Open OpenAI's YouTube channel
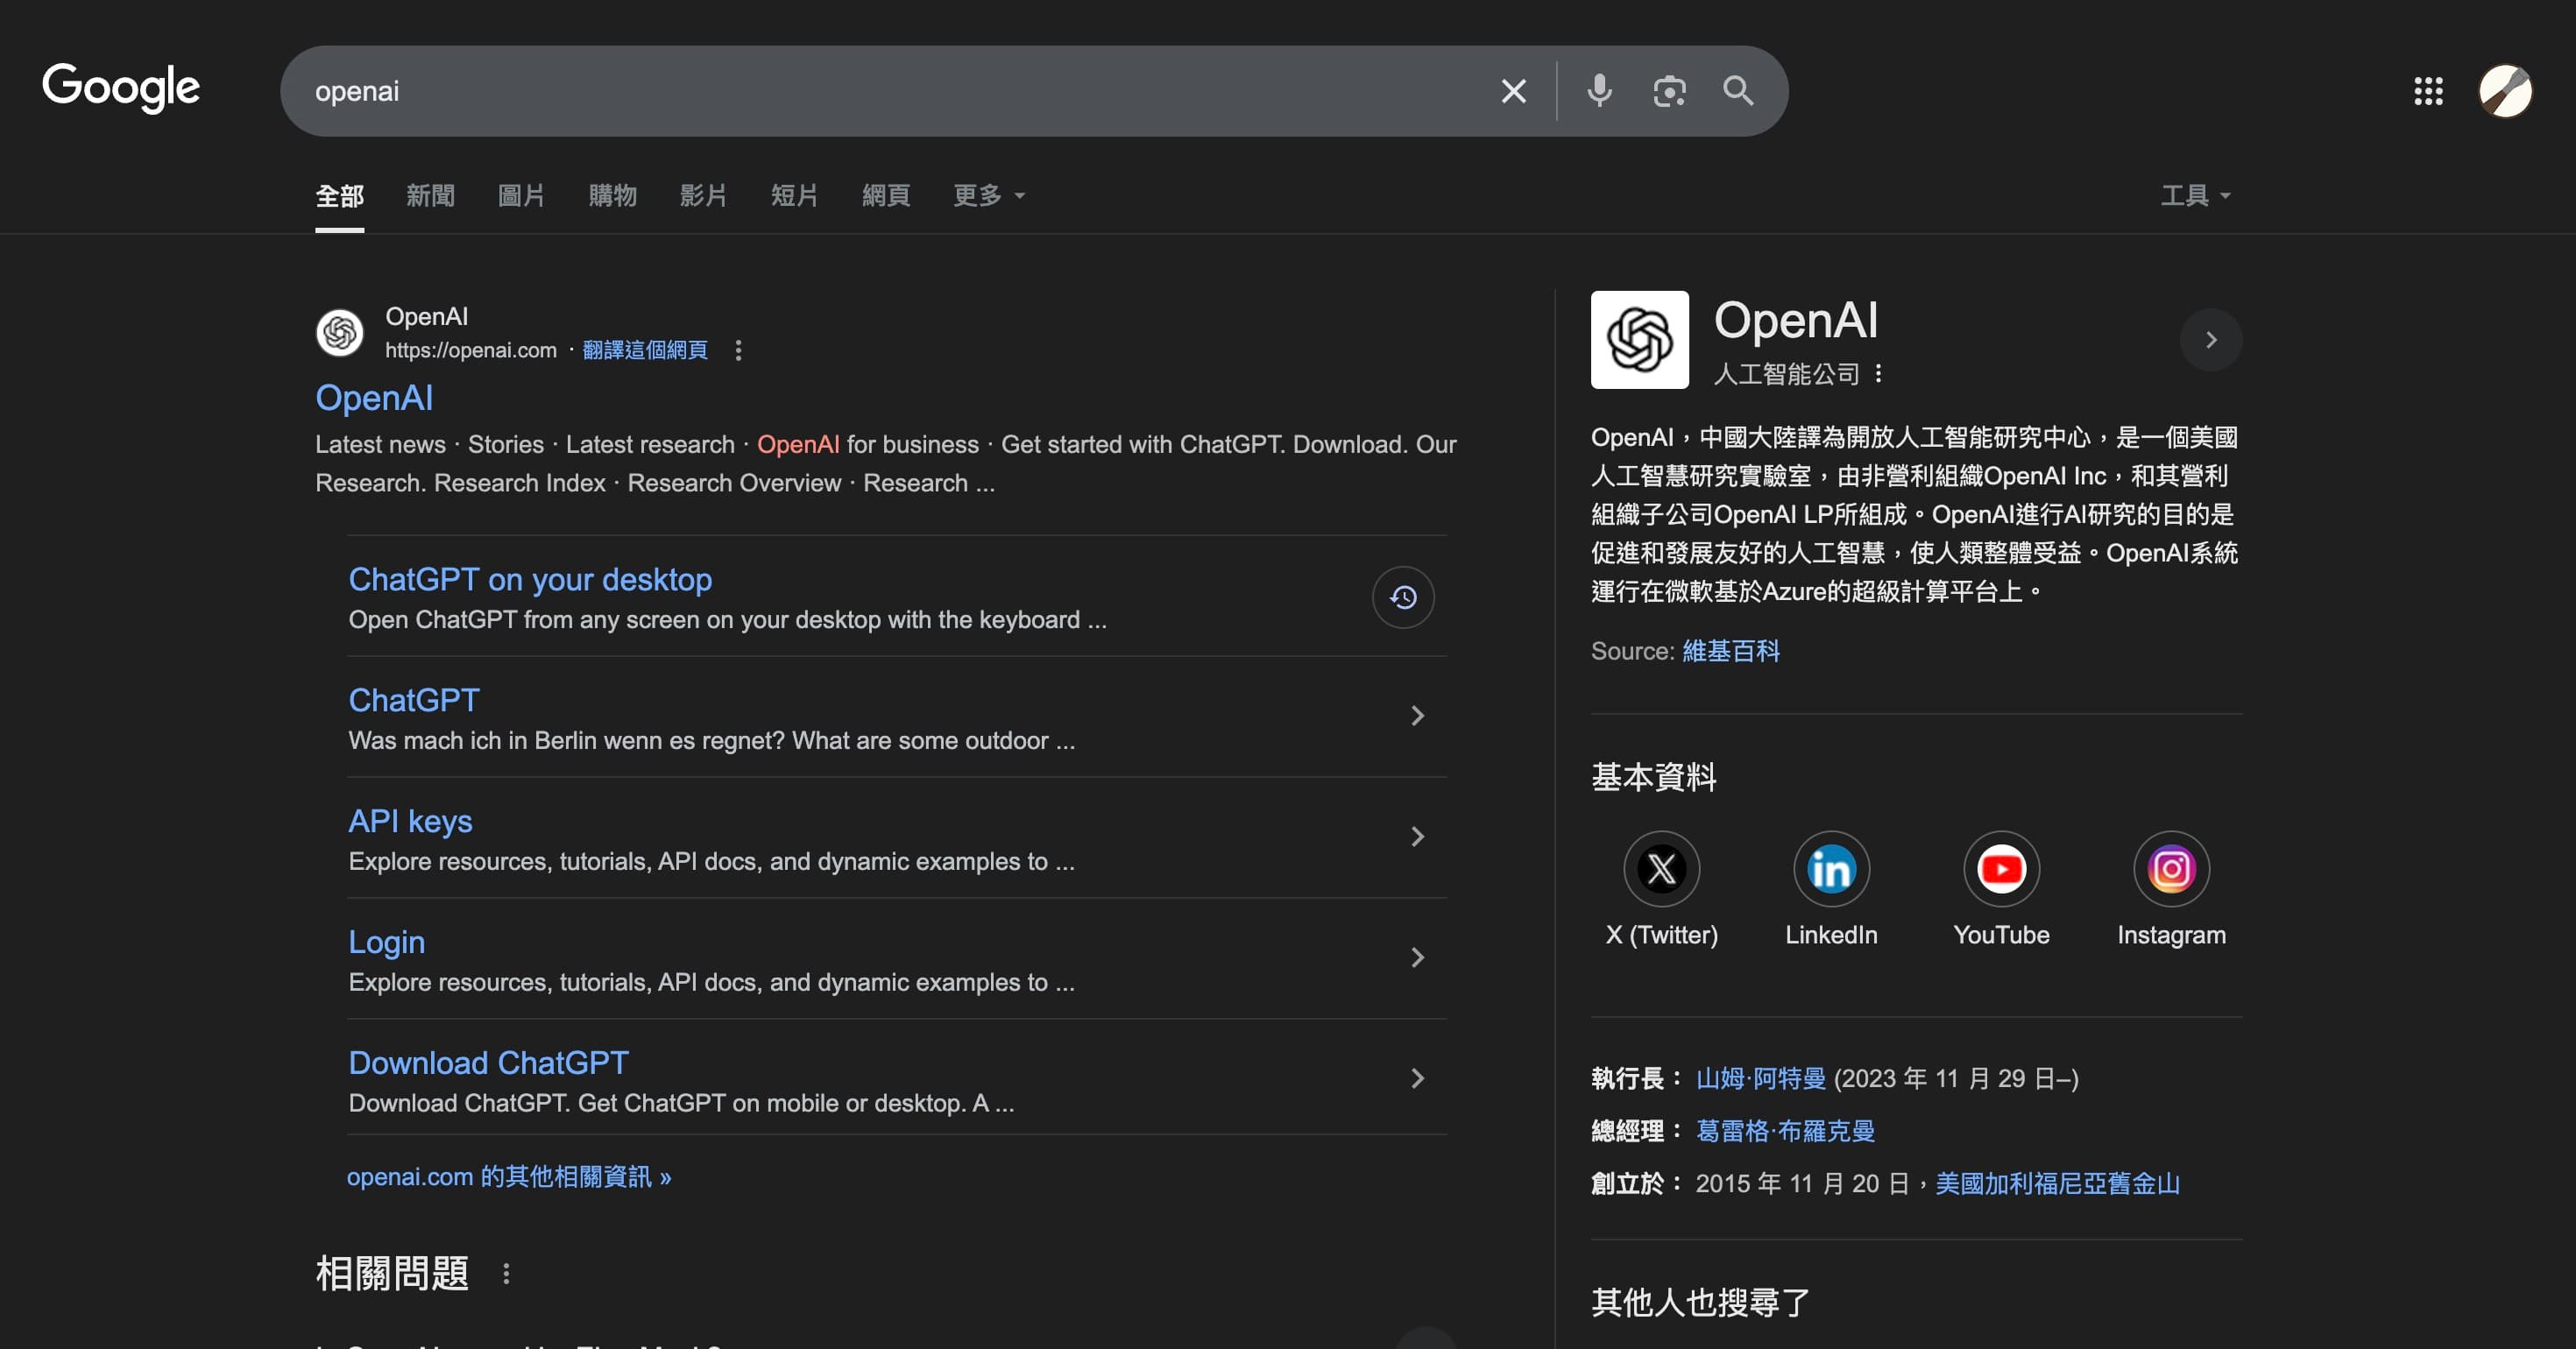Image resolution: width=2576 pixels, height=1349 pixels. point(2001,869)
